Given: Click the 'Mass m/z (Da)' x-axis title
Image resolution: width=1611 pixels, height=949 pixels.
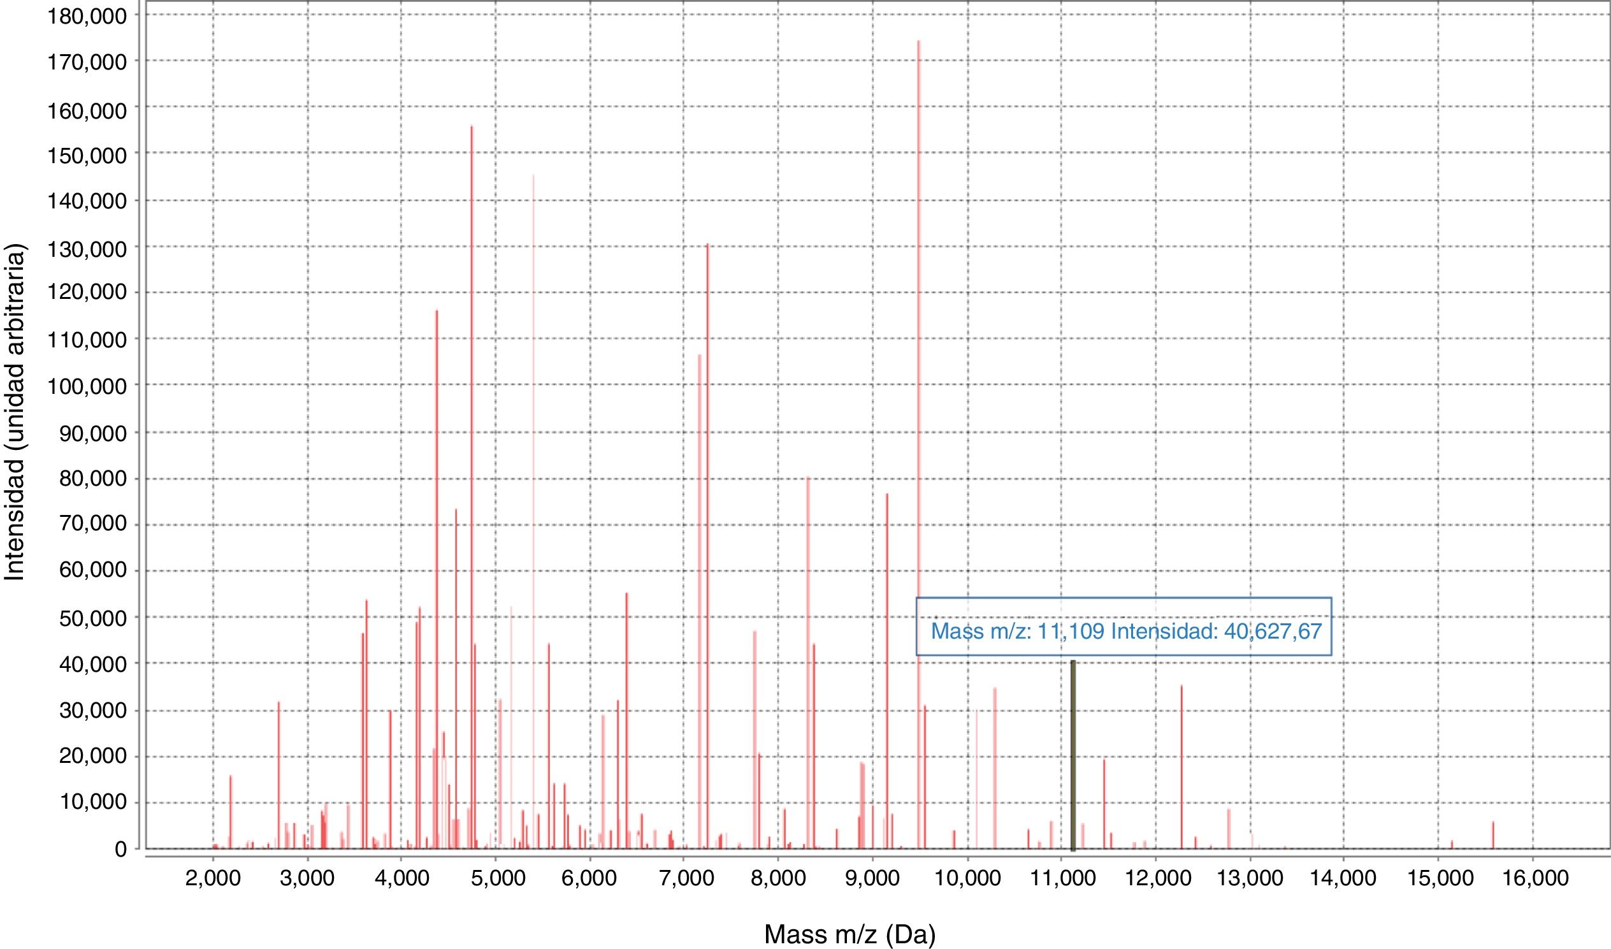Looking at the screenshot, I should coord(849,934).
